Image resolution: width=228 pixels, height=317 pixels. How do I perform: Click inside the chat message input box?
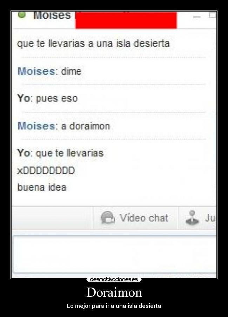pyautogui.click(x=115, y=254)
